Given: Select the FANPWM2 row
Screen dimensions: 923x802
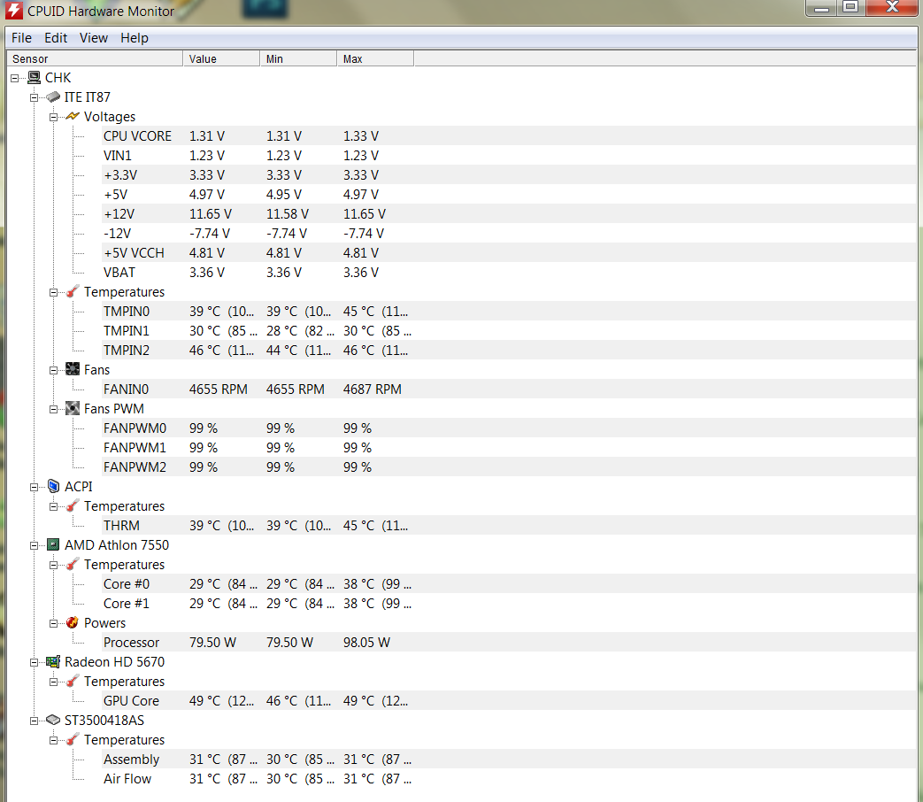Looking at the screenshot, I should 509,467.
